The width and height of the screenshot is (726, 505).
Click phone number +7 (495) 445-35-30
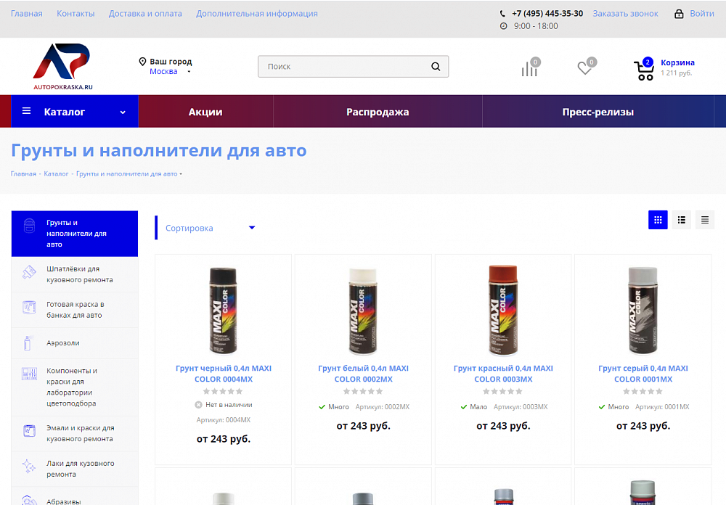tap(547, 14)
